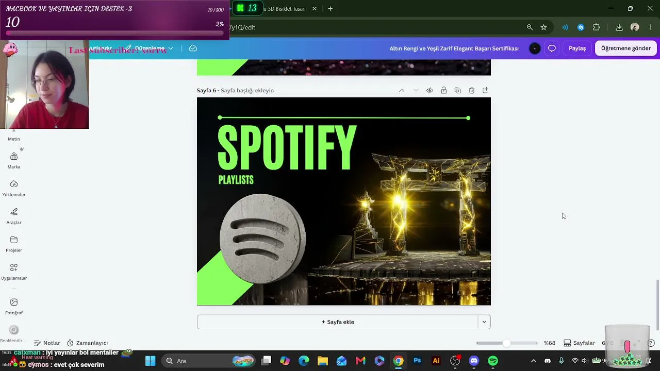Select the PLAYLISTS subtitle text
This screenshot has width=660, height=371.
(236, 180)
